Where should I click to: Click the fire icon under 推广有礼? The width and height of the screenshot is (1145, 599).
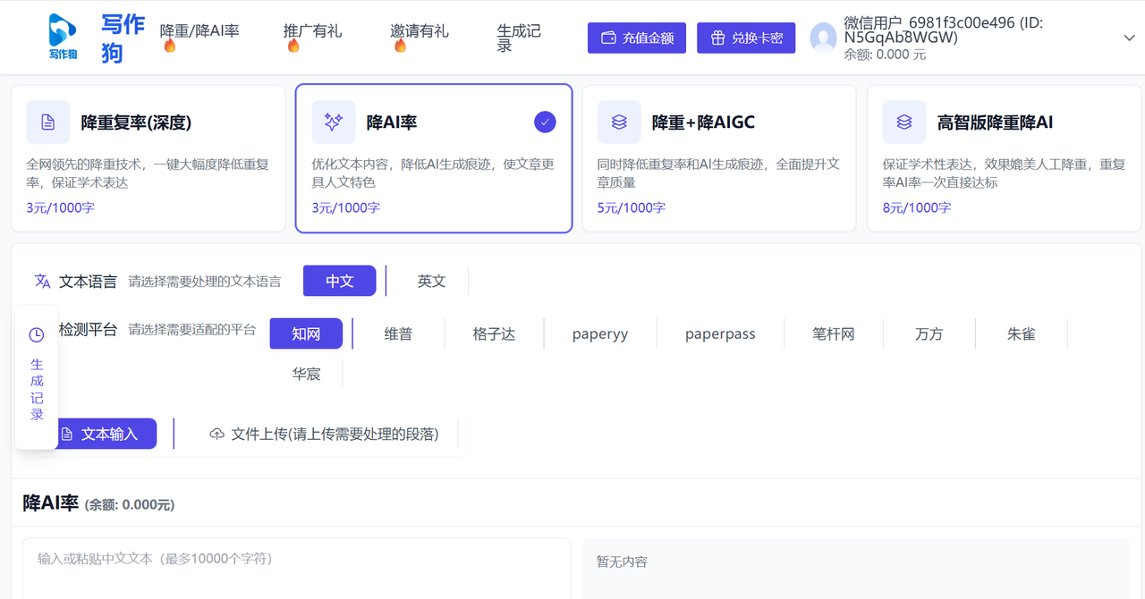click(293, 46)
